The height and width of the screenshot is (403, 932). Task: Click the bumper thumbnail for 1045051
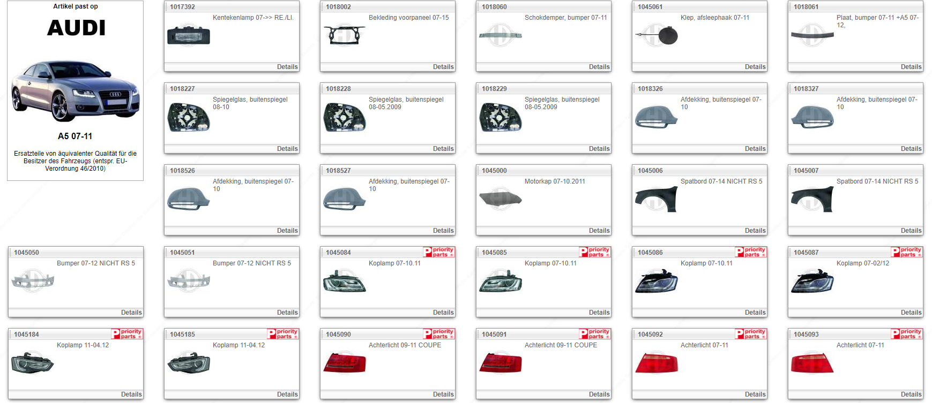[x=189, y=281]
